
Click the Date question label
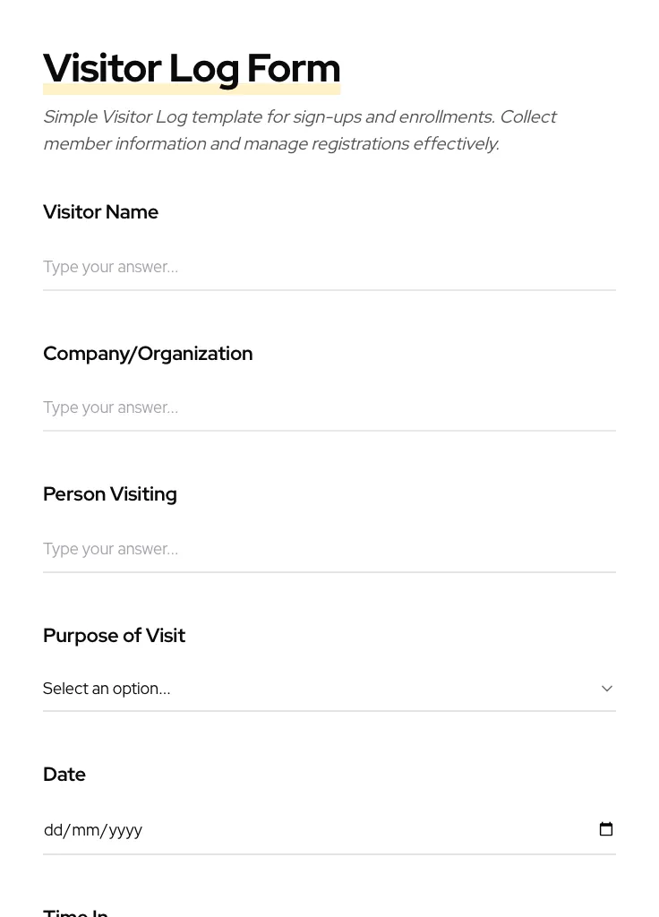(64, 774)
